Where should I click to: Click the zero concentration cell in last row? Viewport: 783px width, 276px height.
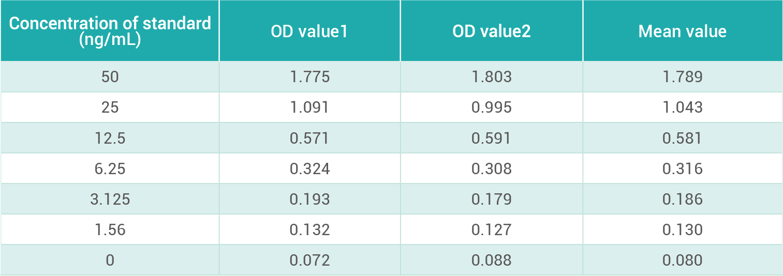point(110,260)
